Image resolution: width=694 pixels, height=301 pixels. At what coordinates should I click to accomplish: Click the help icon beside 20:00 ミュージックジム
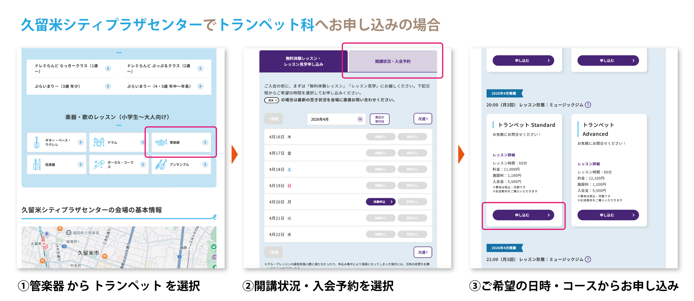[588, 105]
